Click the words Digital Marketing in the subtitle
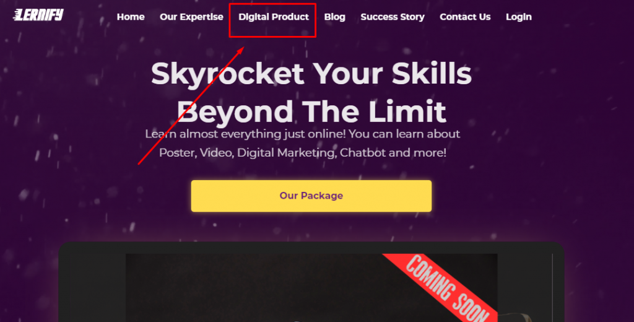Image resolution: width=634 pixels, height=322 pixels. tap(286, 153)
